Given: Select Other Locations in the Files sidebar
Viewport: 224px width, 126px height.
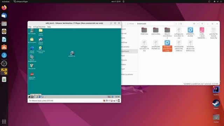Looking at the screenshot, I should 129,75.
